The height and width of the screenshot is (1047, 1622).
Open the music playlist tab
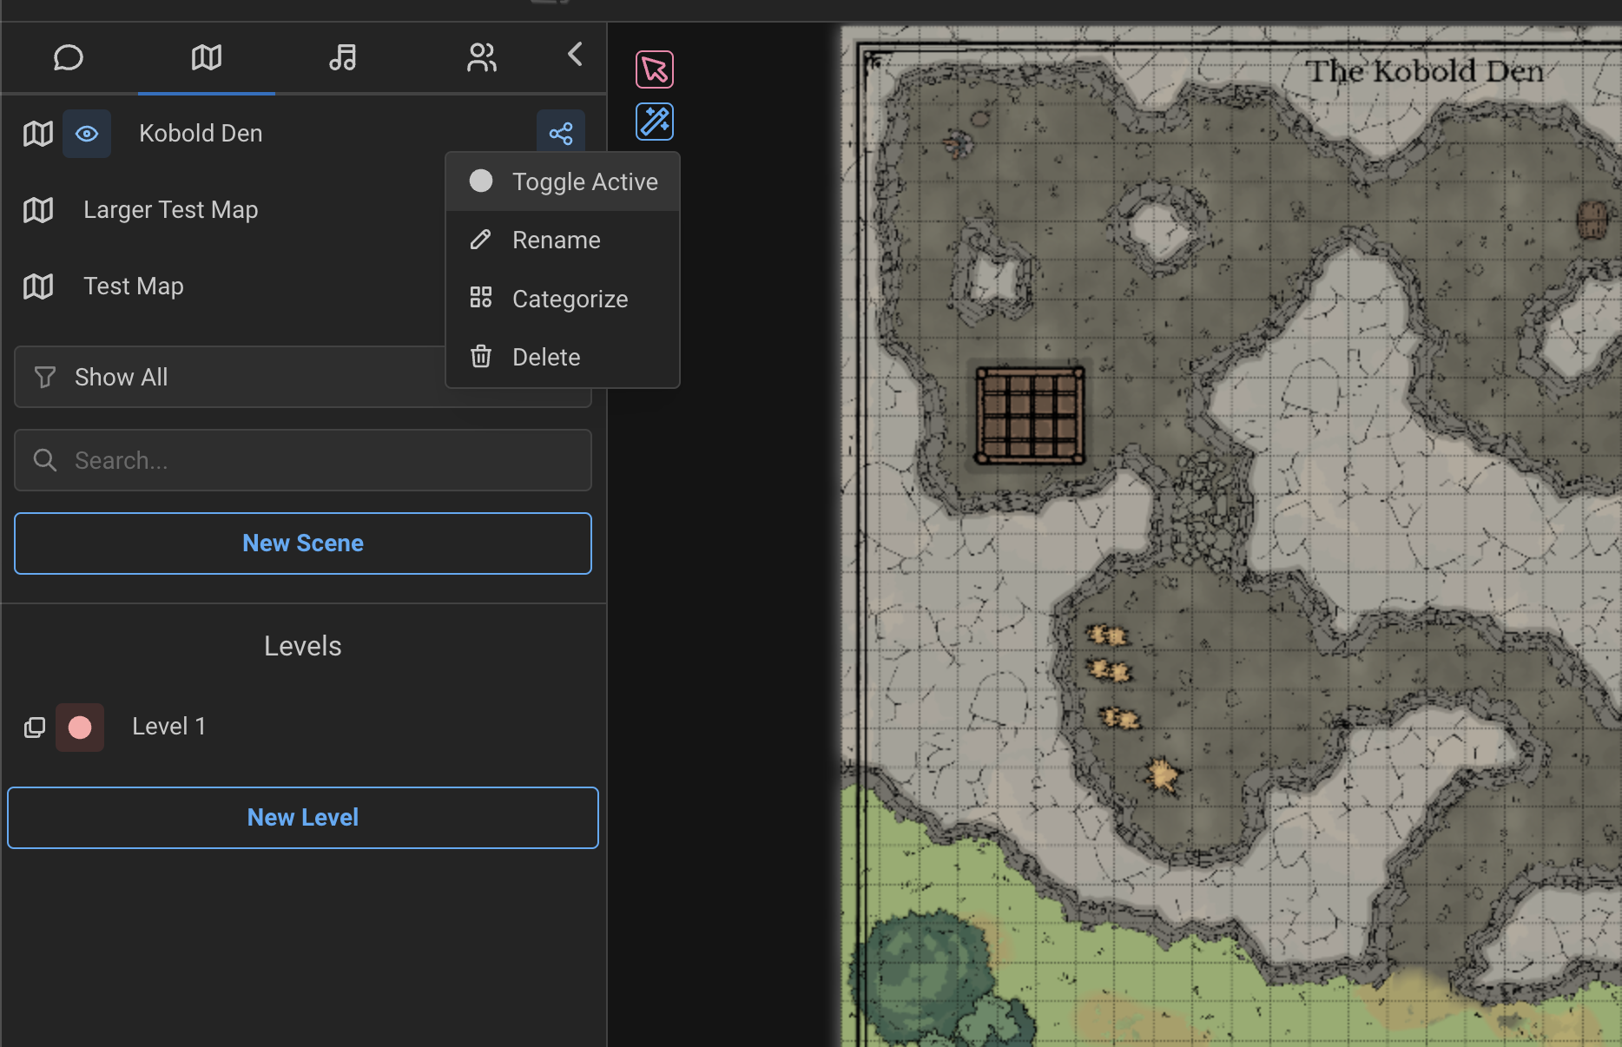pos(343,58)
